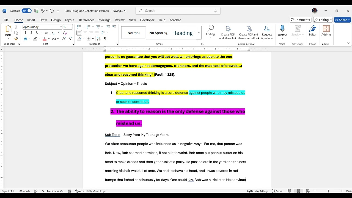Click the Copy icon in Clipboard group
The width and height of the screenshot is (352, 198).
[16, 33]
